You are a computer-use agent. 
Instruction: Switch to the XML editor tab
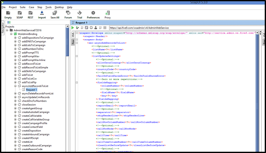[x=73, y=35]
